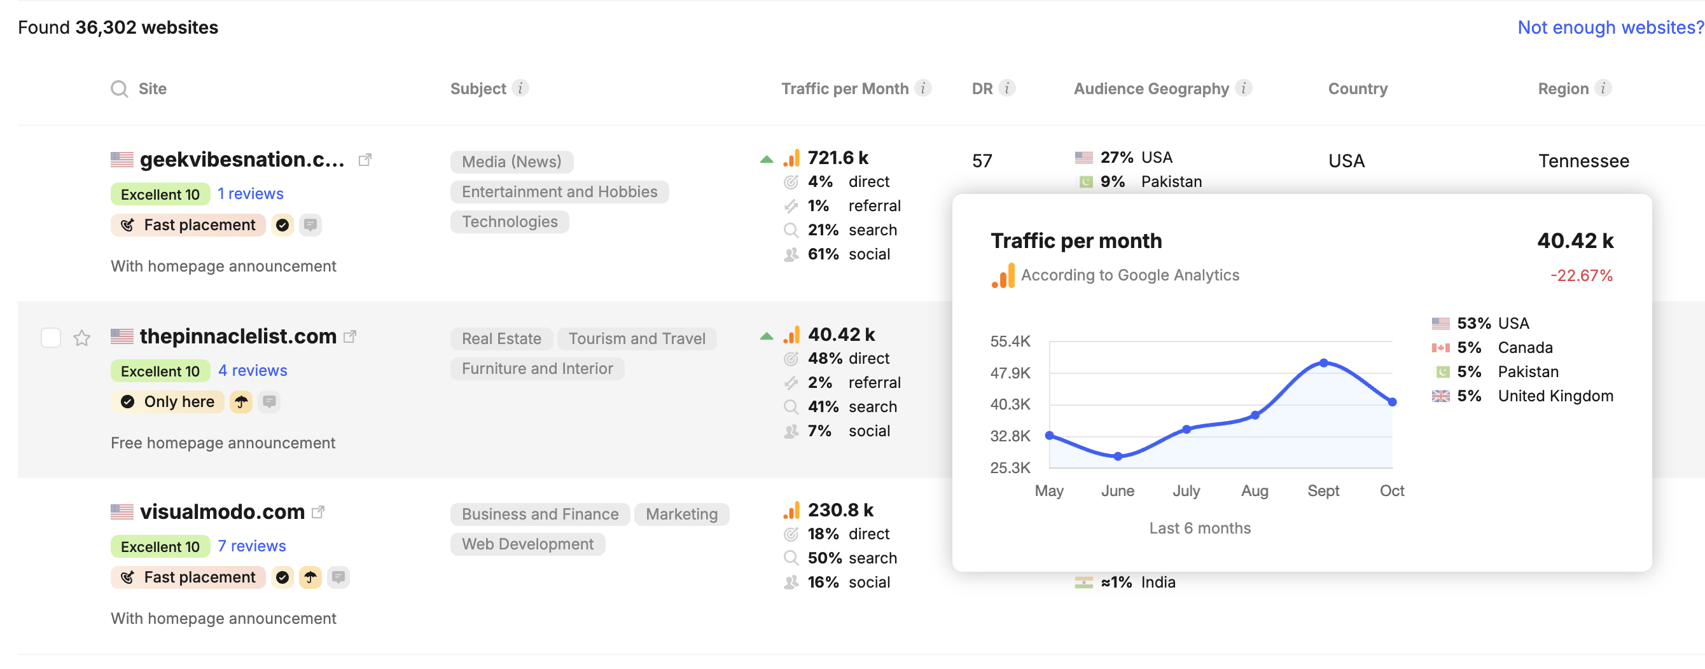Select the thepinnaclelist.com row checkbox
Screen dimensions: 1705x669
click(x=51, y=338)
